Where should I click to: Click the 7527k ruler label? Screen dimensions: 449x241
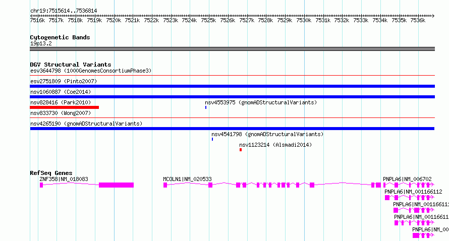click(247, 20)
